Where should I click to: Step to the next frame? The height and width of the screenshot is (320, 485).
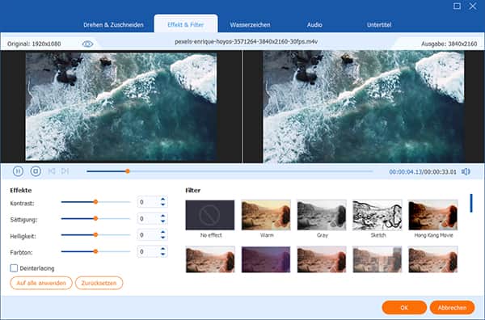tap(65, 171)
